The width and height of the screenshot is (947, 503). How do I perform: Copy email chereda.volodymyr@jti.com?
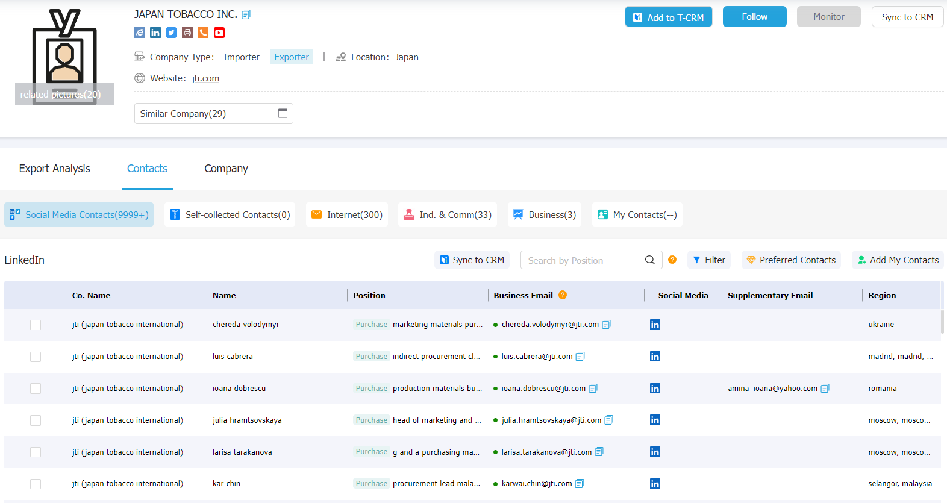[606, 324]
